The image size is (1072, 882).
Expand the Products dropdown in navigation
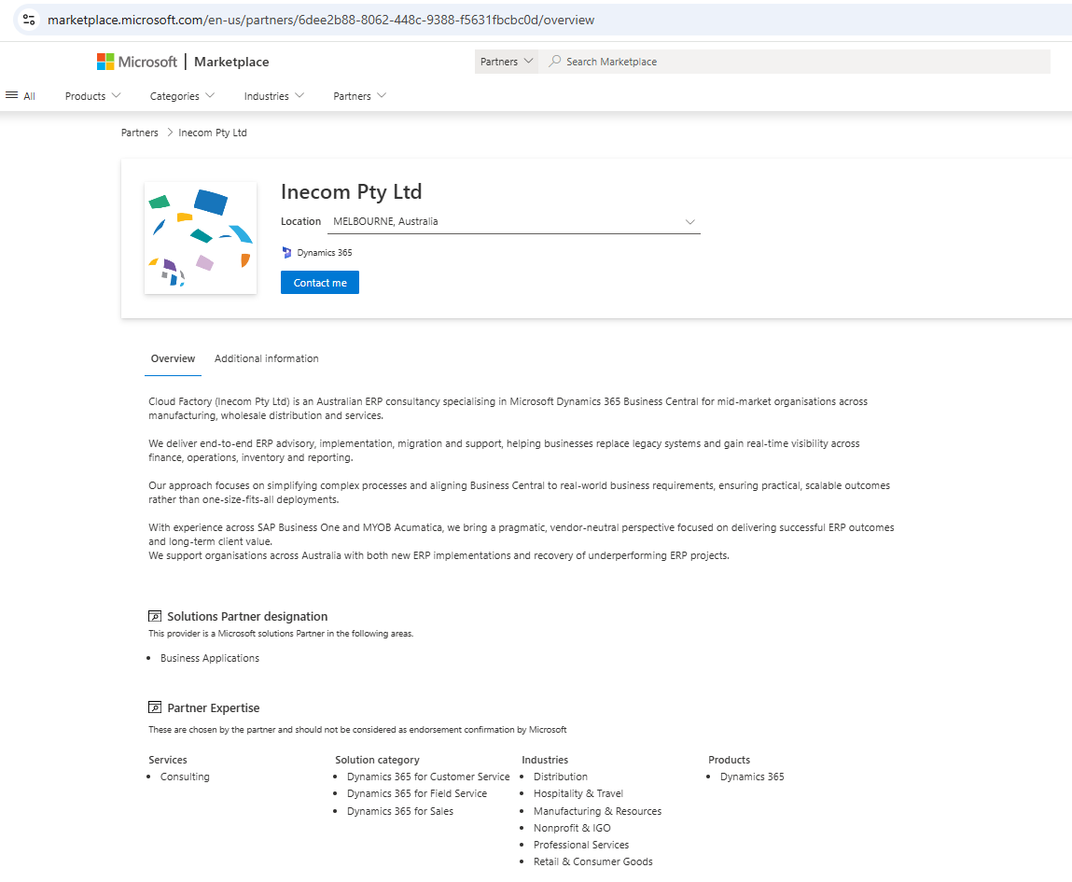click(91, 95)
